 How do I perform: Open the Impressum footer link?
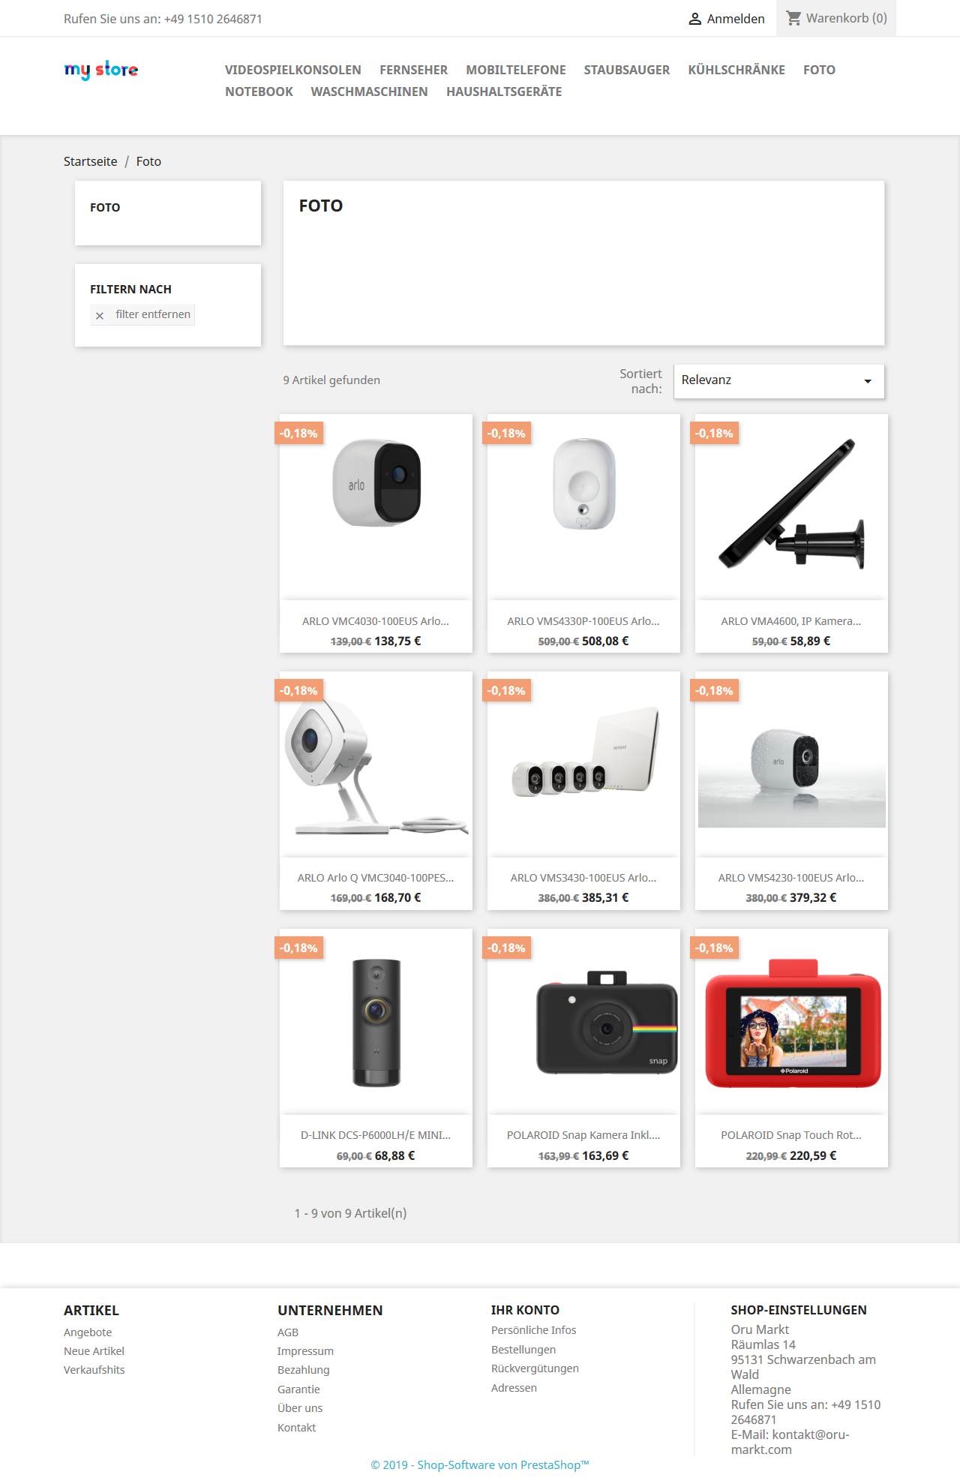coord(305,1350)
